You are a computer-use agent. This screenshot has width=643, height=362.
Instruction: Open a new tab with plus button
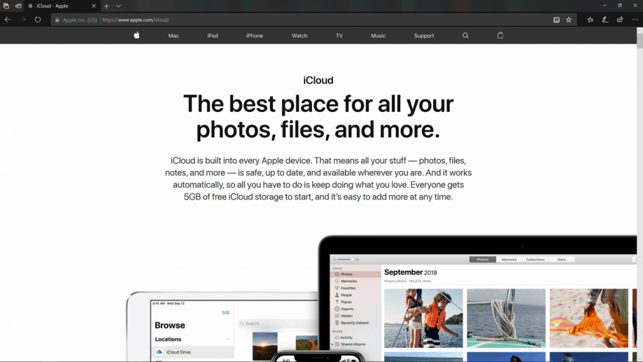point(107,6)
